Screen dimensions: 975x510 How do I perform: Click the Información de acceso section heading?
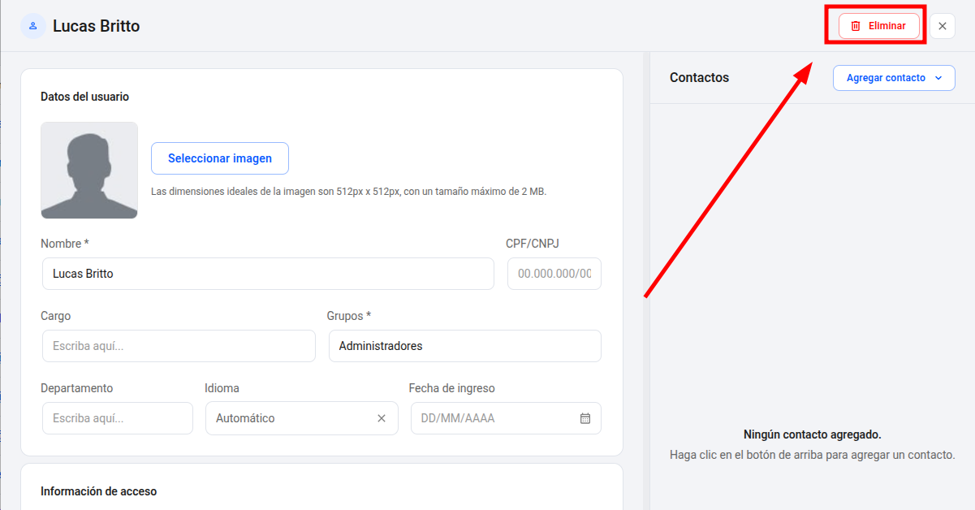(x=98, y=491)
